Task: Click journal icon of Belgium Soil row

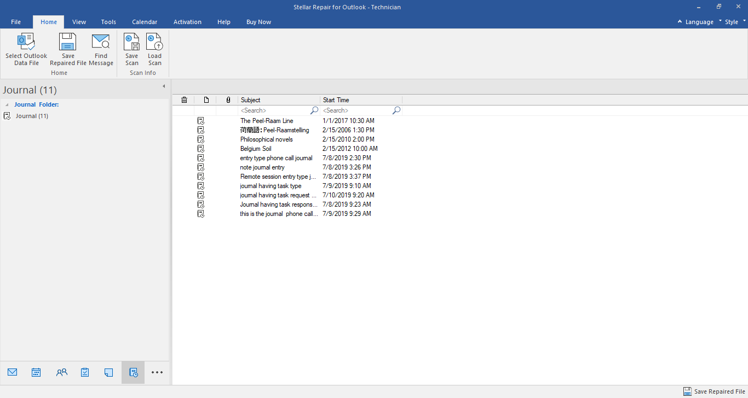Action: click(200, 149)
